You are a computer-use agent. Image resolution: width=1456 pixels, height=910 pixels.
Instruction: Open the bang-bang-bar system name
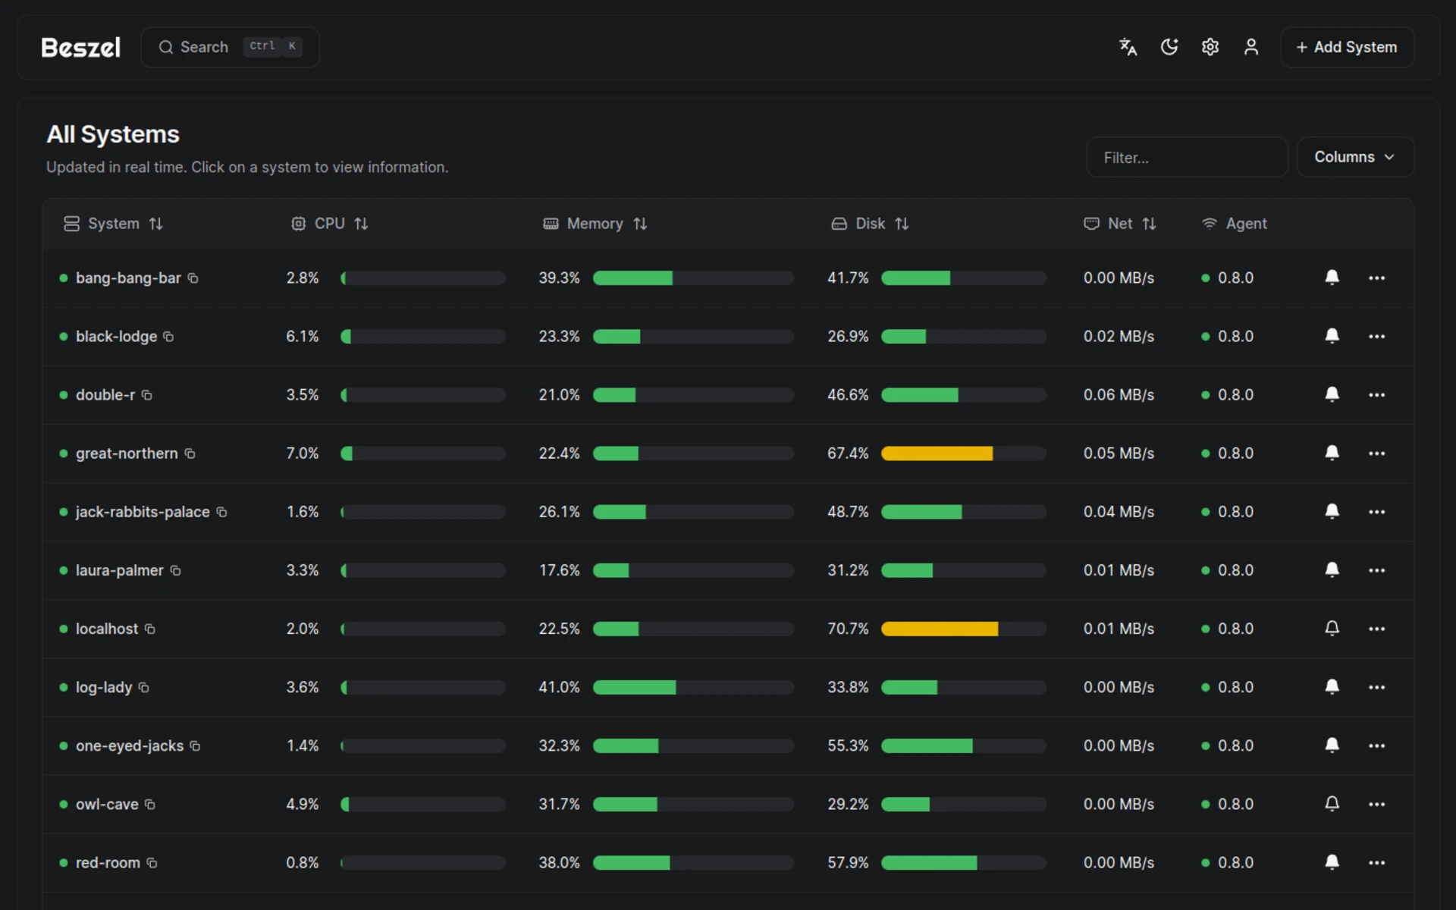tap(128, 278)
